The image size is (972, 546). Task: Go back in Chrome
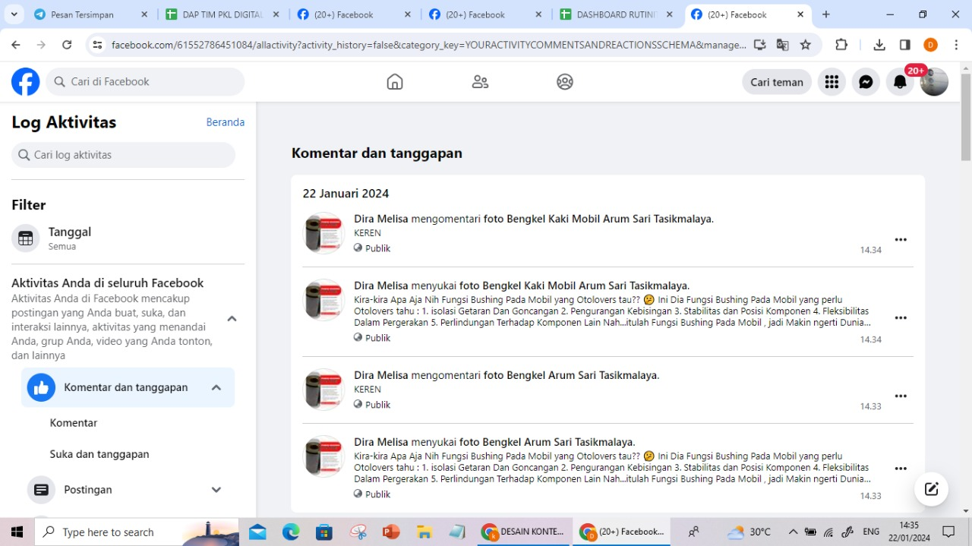point(16,45)
